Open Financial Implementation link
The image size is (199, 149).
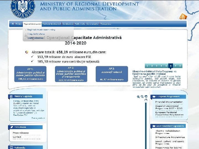click(169, 102)
